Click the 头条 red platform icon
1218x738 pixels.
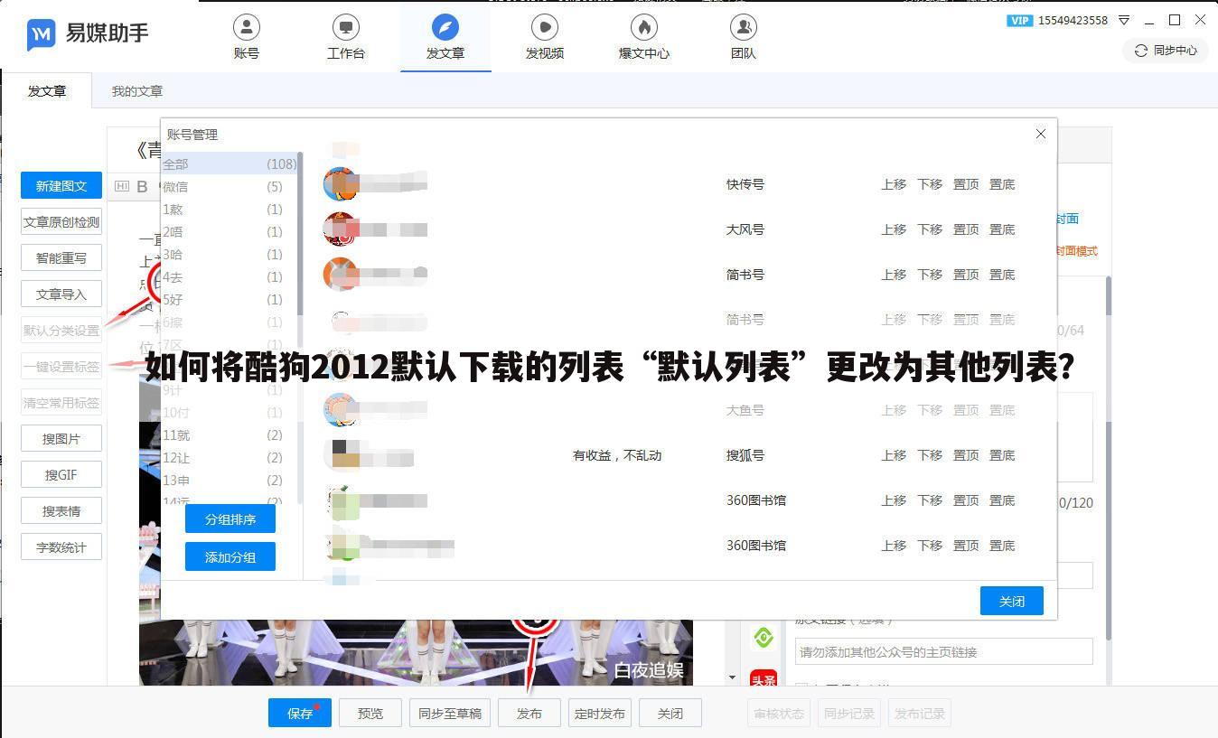point(764,679)
